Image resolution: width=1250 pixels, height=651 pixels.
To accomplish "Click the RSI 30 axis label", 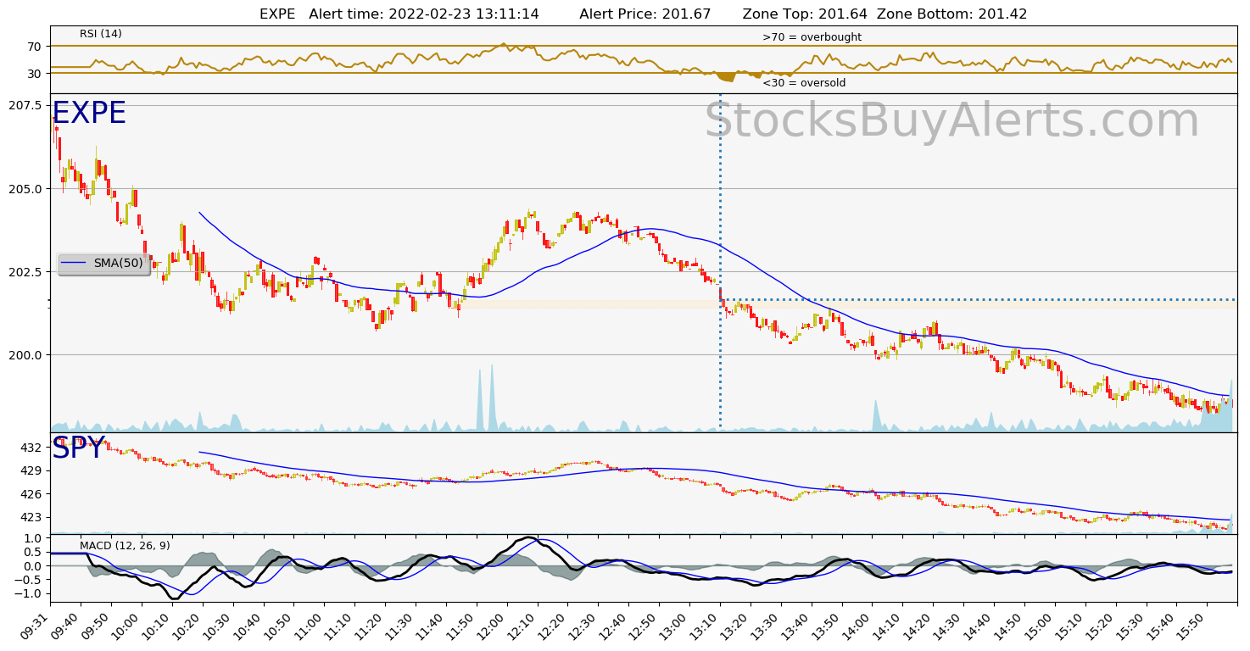I will click(x=33, y=74).
